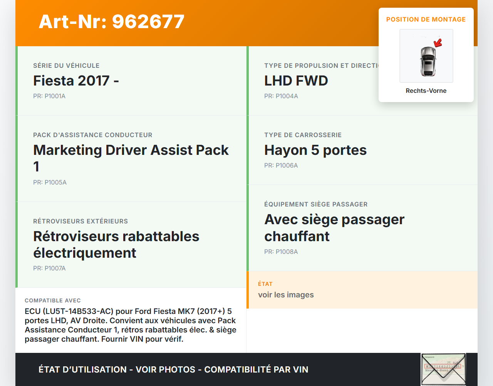The height and width of the screenshot is (386, 493).
Task: Click the mounting position car diagram
Action: click(426, 56)
